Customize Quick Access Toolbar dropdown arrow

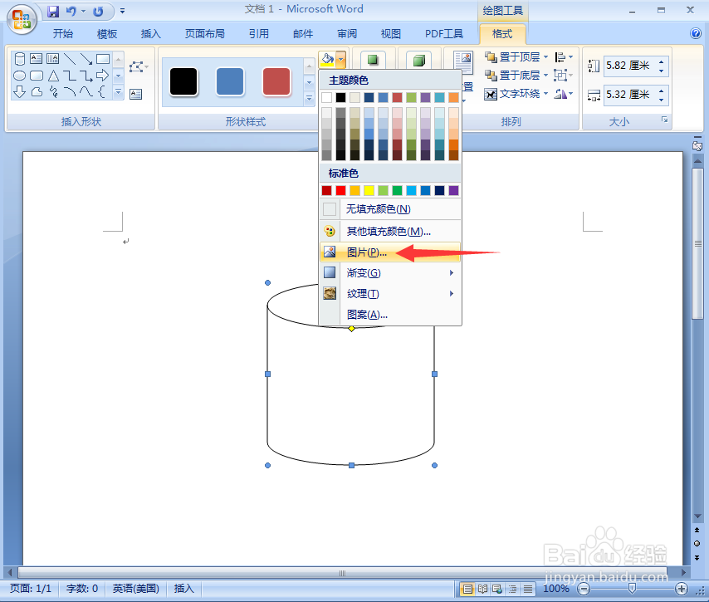[122, 11]
